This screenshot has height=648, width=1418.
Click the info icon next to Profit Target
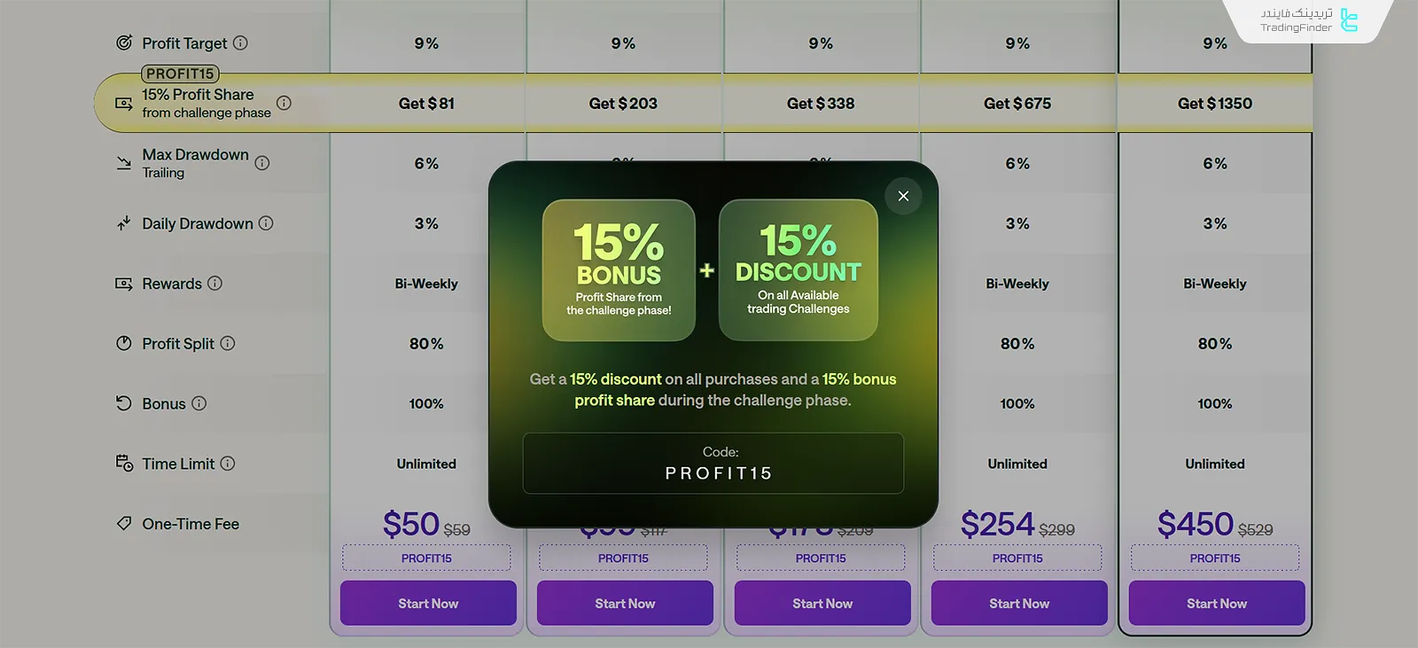click(x=240, y=43)
